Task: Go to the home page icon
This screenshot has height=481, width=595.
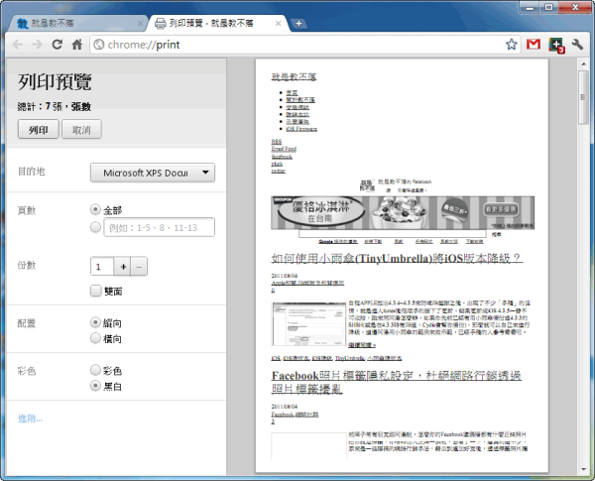Action: coord(77,45)
